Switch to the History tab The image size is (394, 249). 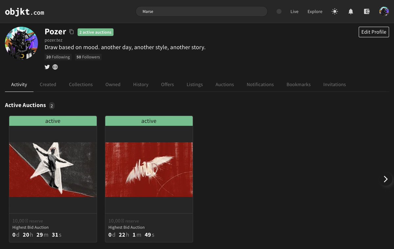(x=141, y=84)
